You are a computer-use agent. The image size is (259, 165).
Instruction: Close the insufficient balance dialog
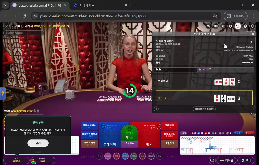click(x=38, y=143)
